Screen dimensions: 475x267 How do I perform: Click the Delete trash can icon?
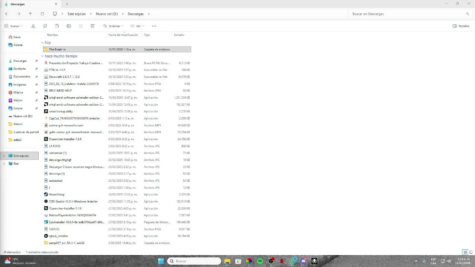(92, 26)
